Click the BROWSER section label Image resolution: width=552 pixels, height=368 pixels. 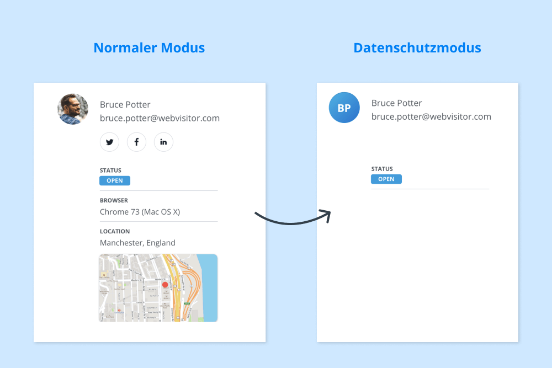(114, 201)
